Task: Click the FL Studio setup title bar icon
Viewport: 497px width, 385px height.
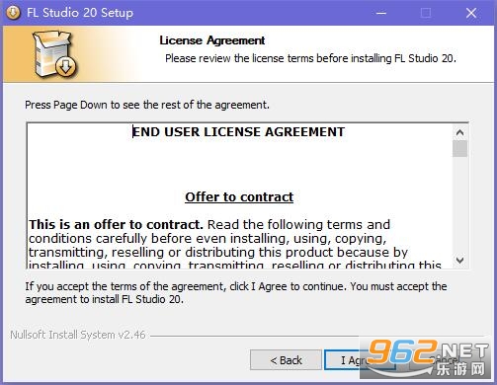Action: pos(13,13)
